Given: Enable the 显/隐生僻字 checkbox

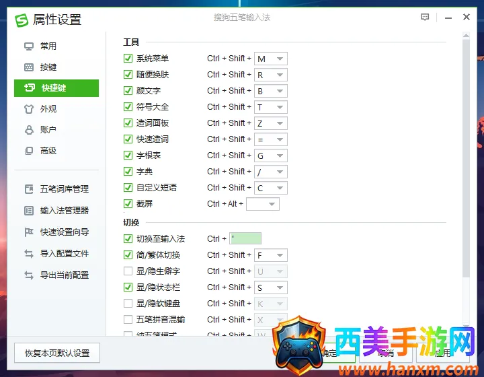Looking at the screenshot, I should click(x=128, y=271).
